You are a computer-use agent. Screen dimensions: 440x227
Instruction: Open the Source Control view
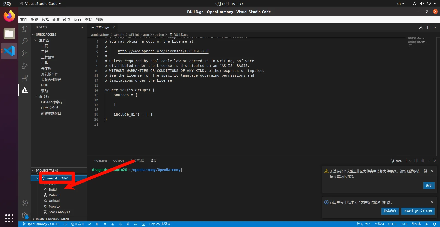(25, 53)
